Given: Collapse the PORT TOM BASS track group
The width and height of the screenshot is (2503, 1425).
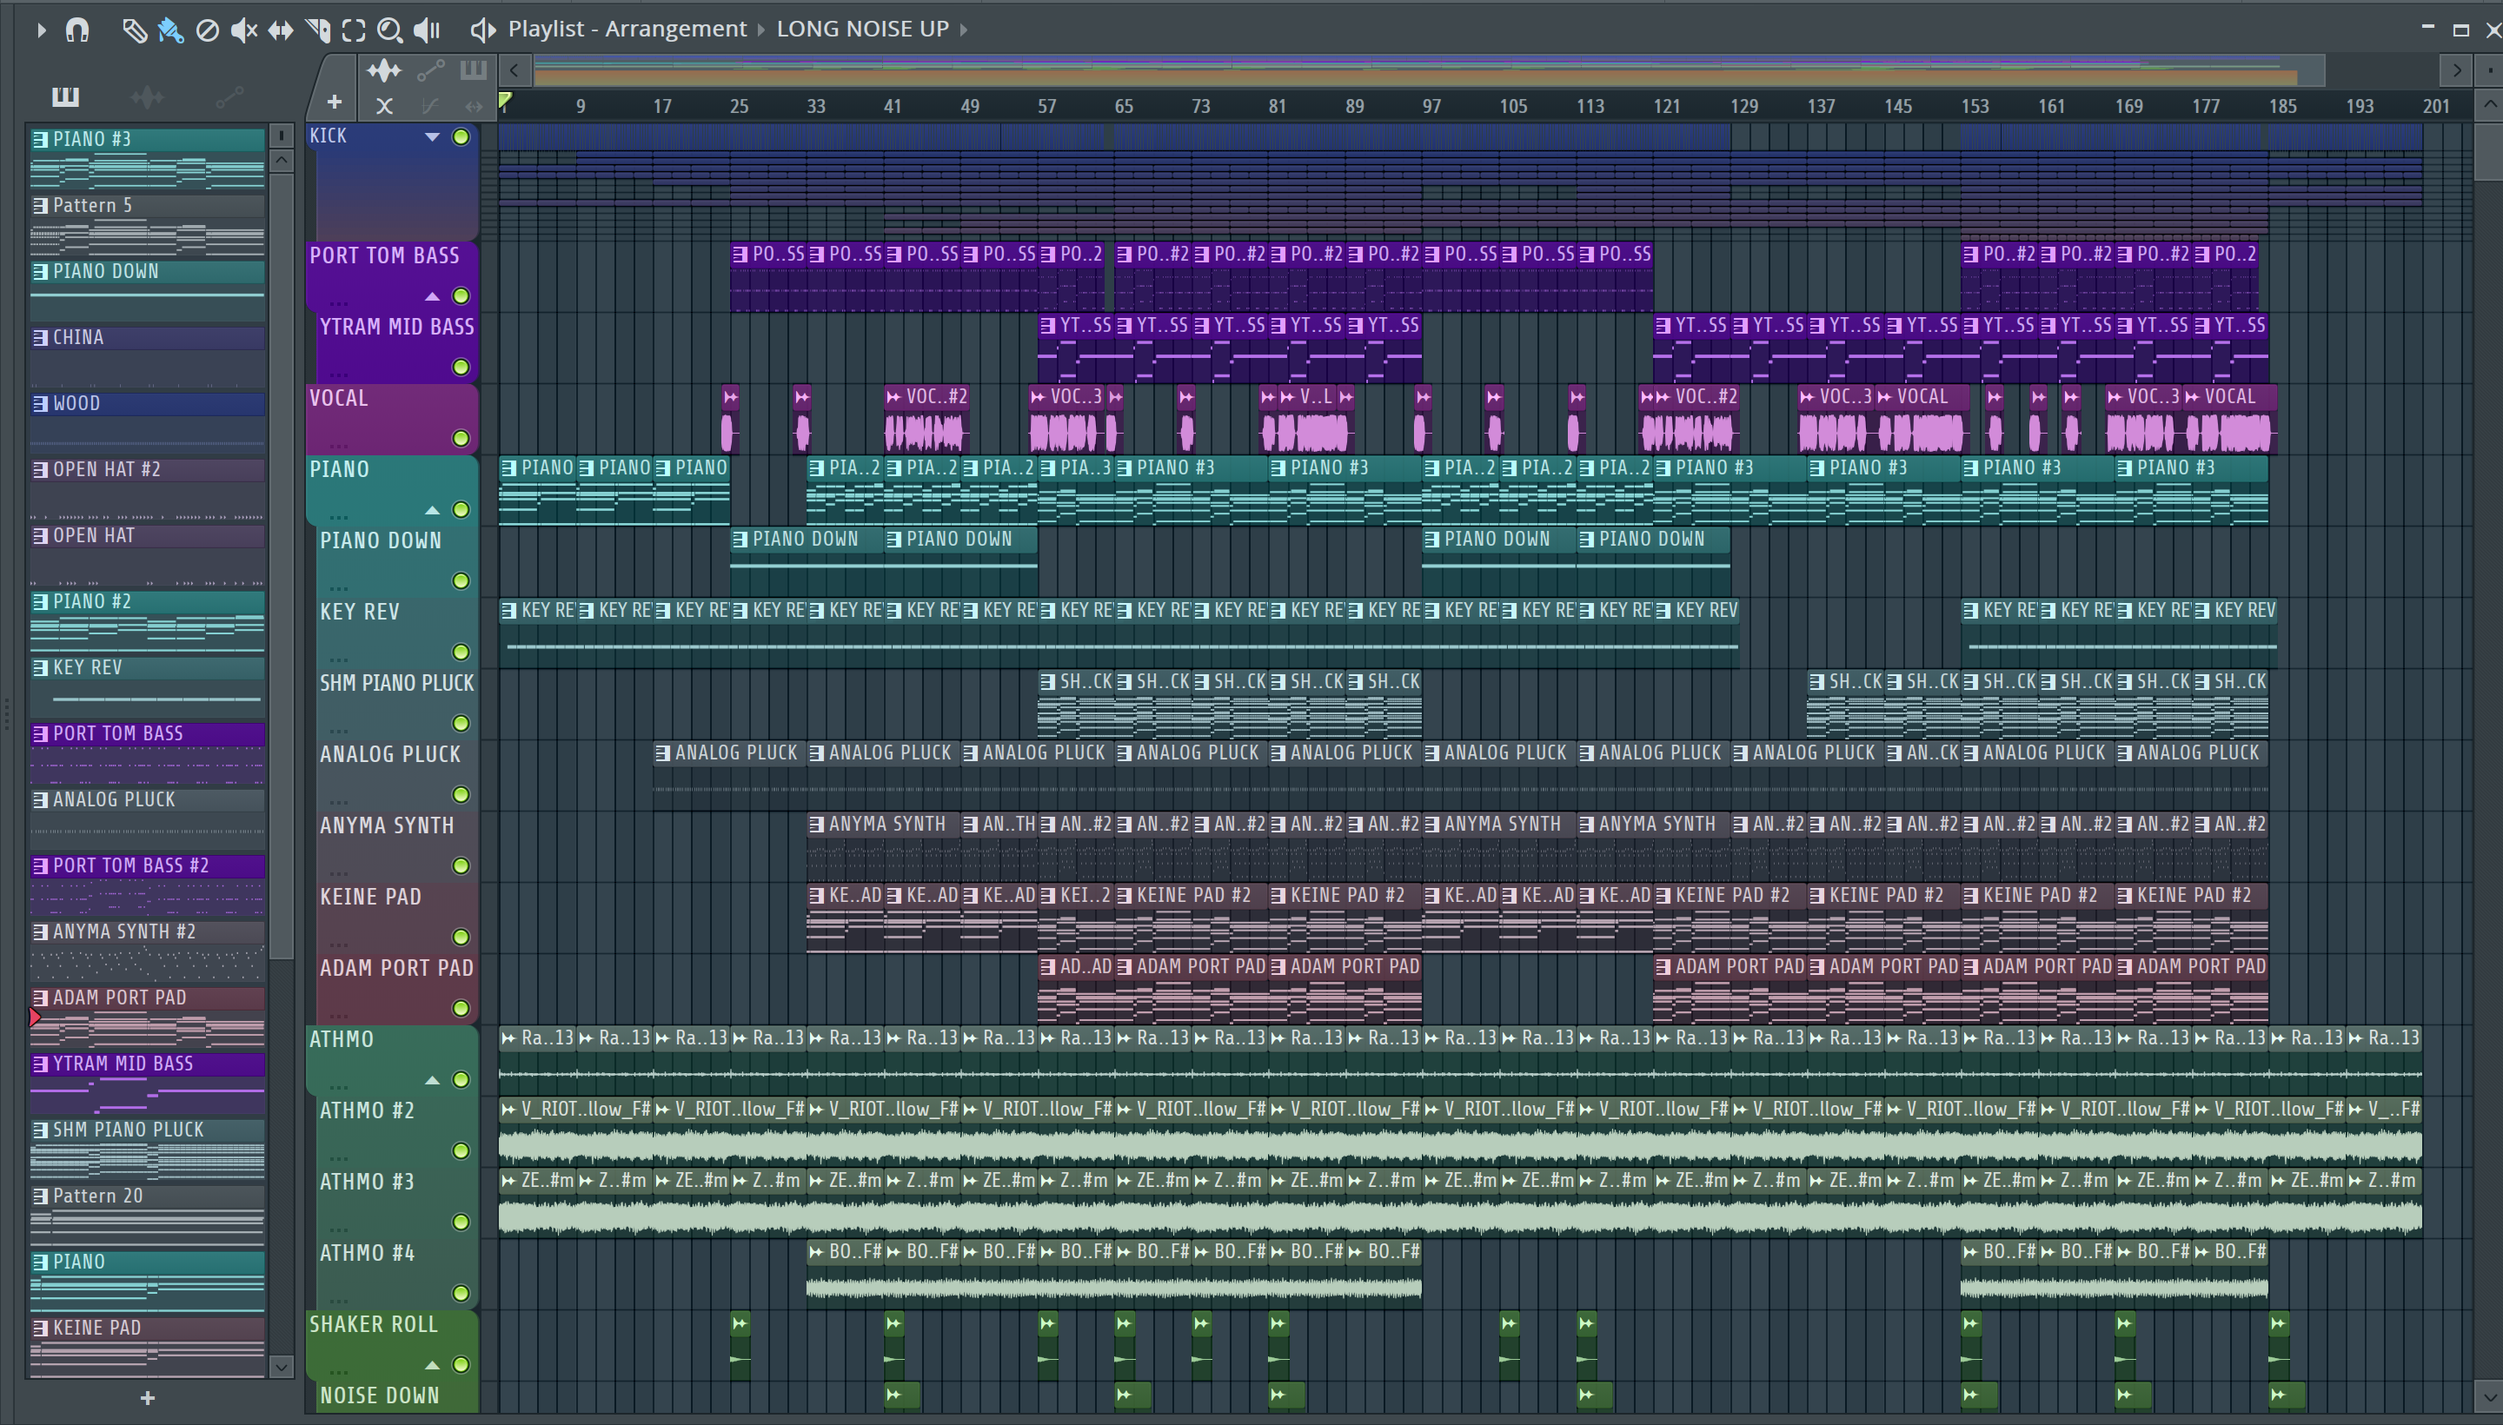Looking at the screenshot, I should pos(432,295).
